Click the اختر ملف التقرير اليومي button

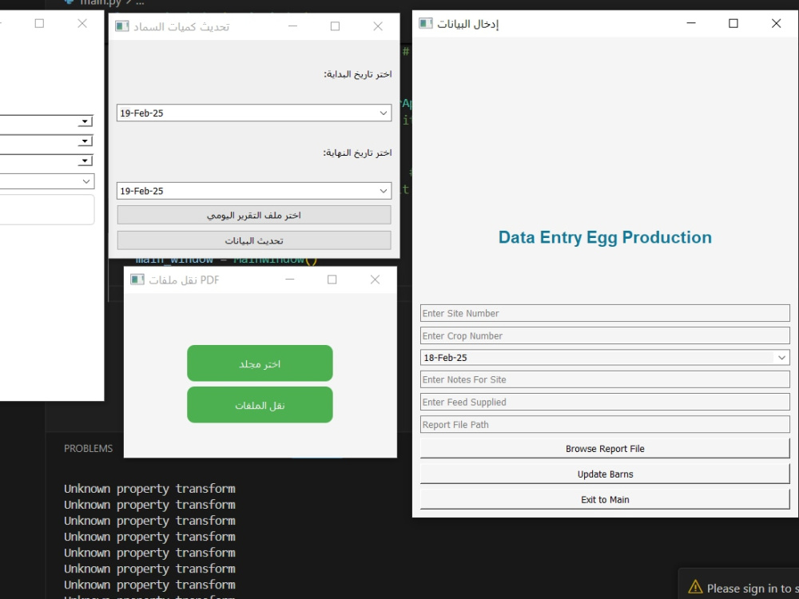pos(254,215)
